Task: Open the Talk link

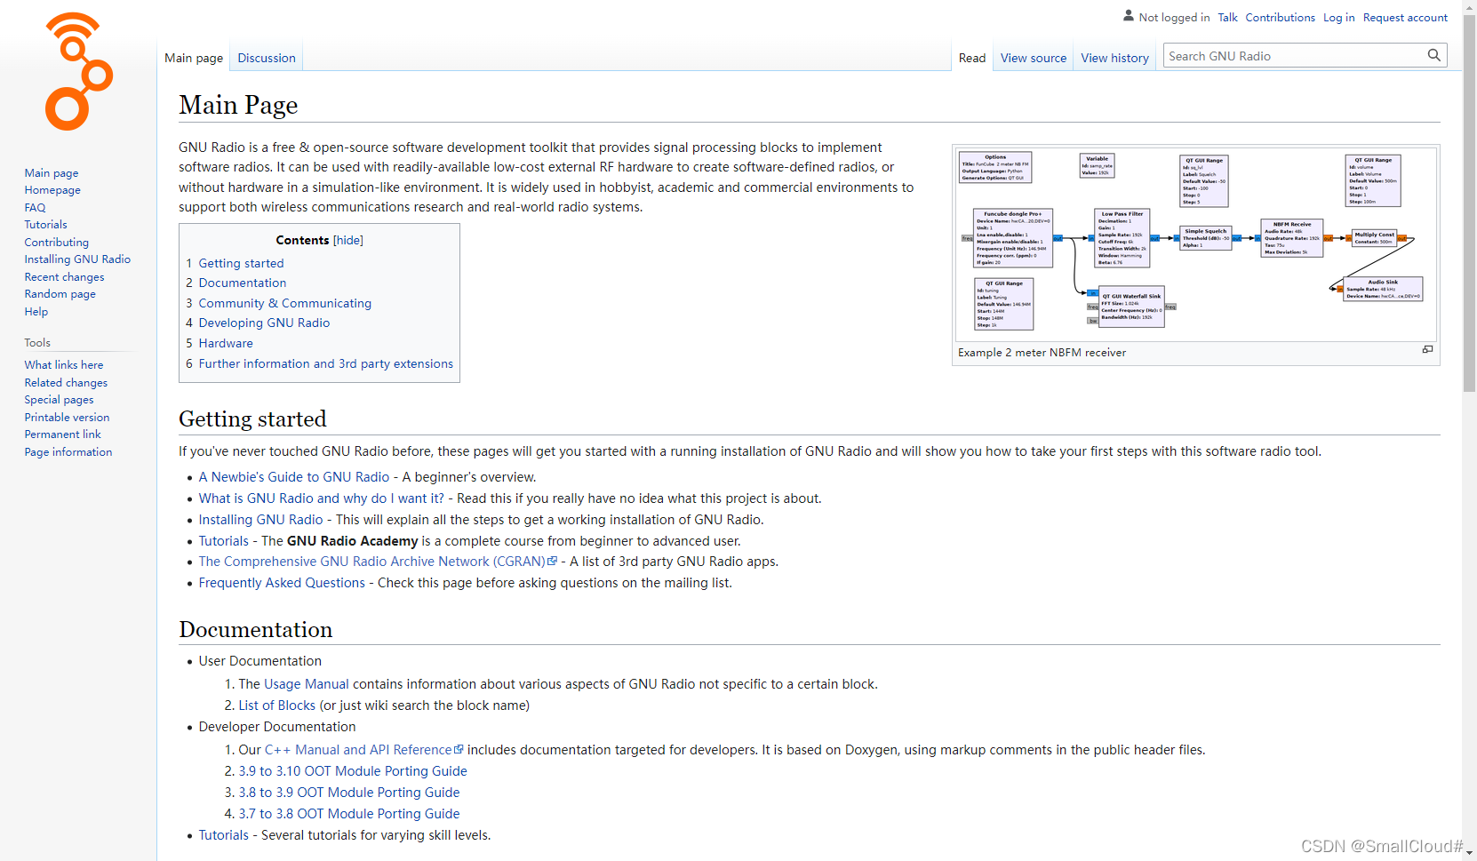Action: [x=1227, y=17]
